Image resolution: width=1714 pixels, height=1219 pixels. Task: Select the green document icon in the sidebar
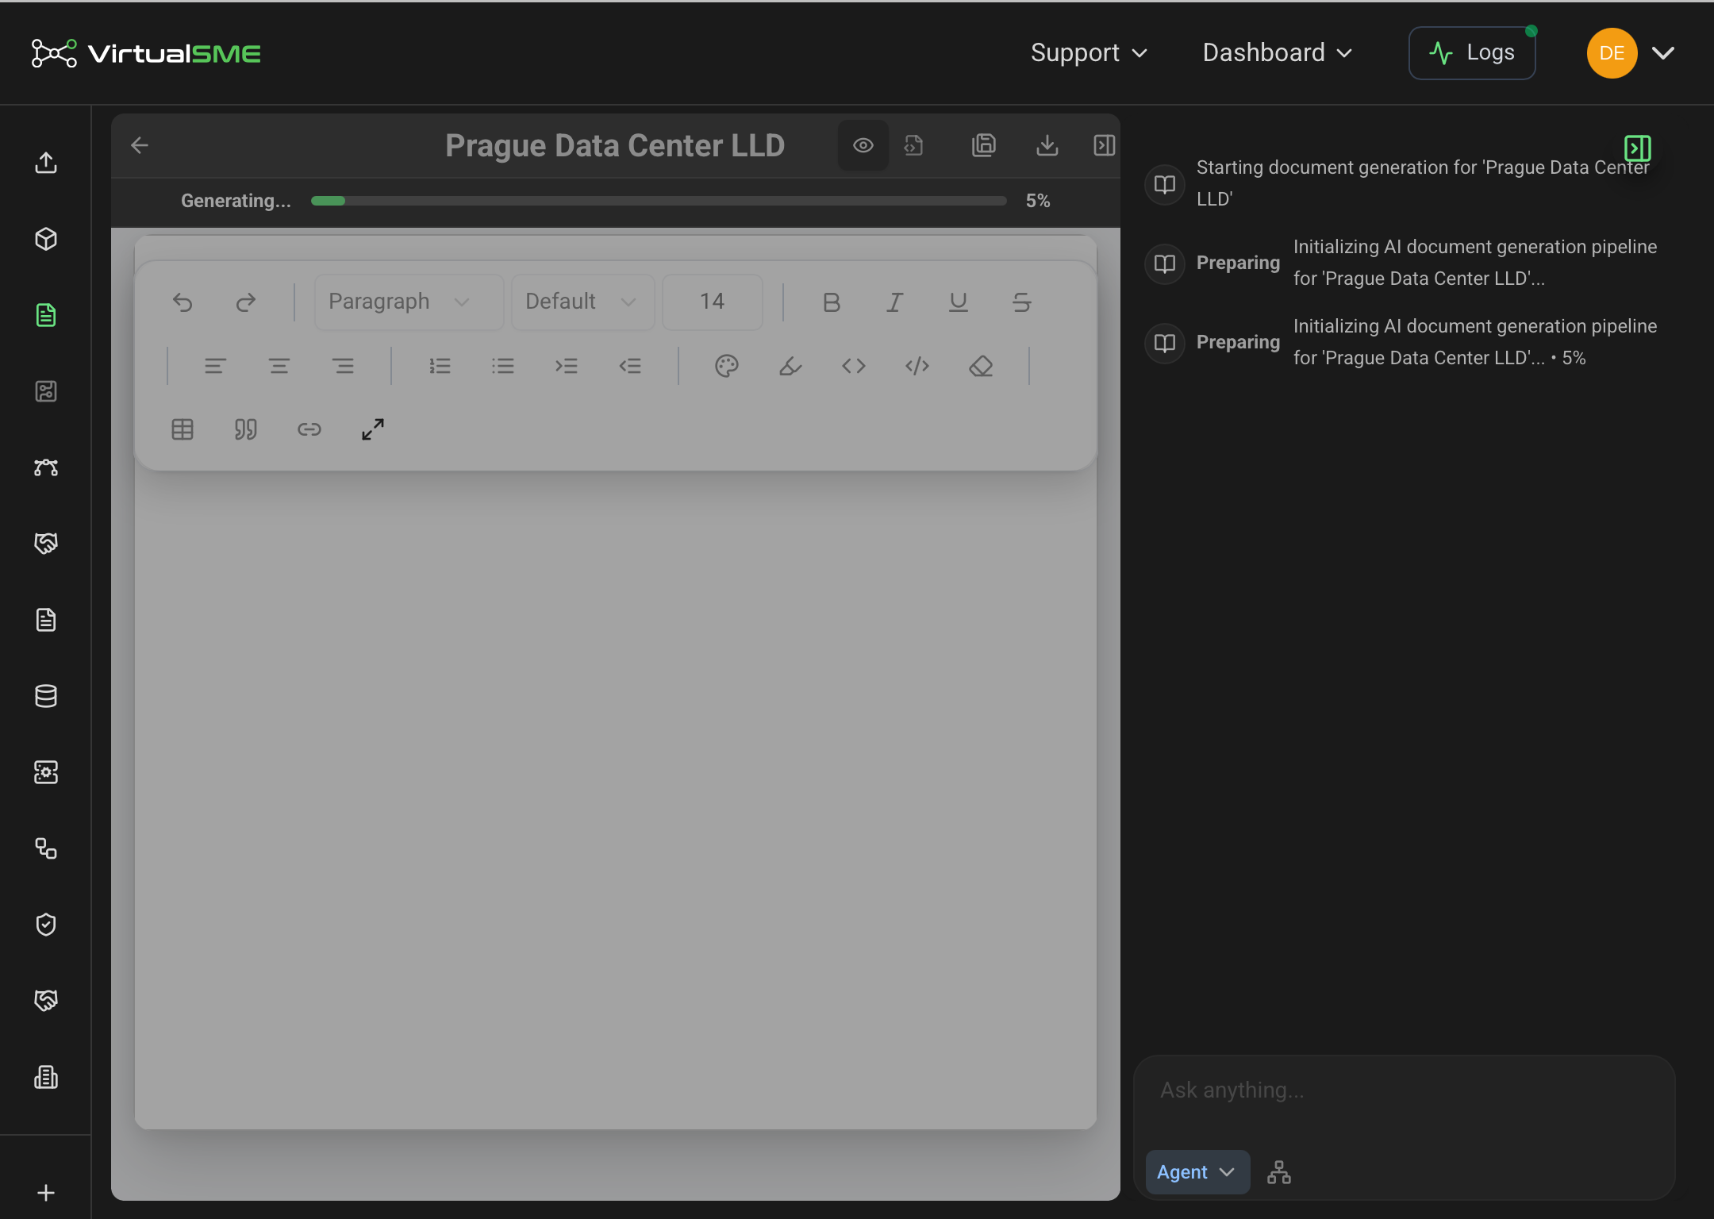(46, 315)
